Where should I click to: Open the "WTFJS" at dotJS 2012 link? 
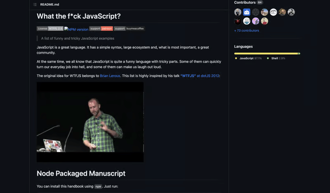tap(200, 76)
